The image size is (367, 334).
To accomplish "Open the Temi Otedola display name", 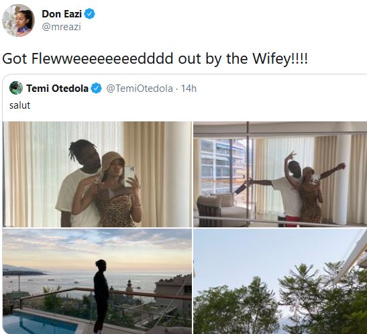I will pyautogui.click(x=57, y=89).
